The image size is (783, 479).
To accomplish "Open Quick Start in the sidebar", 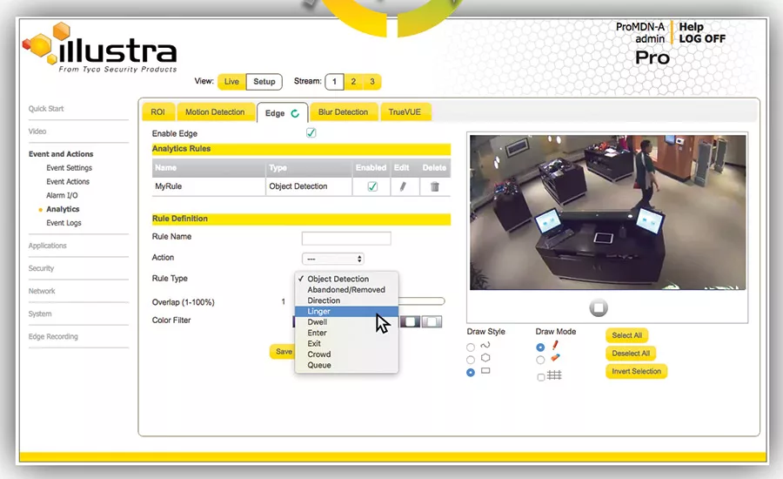I will point(46,109).
